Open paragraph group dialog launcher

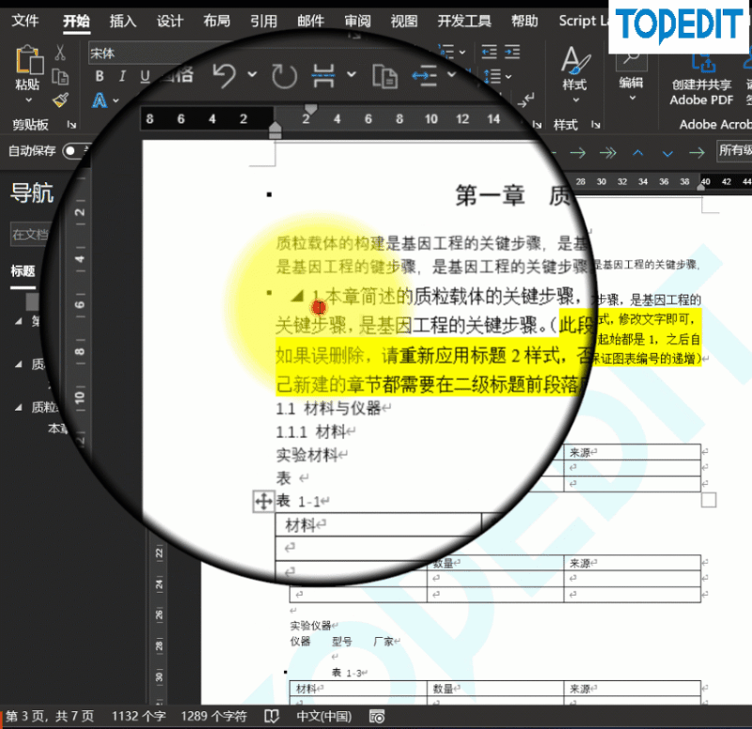(537, 125)
